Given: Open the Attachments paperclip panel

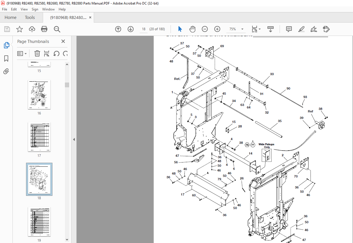Looking at the screenshot, I should click(x=6, y=71).
